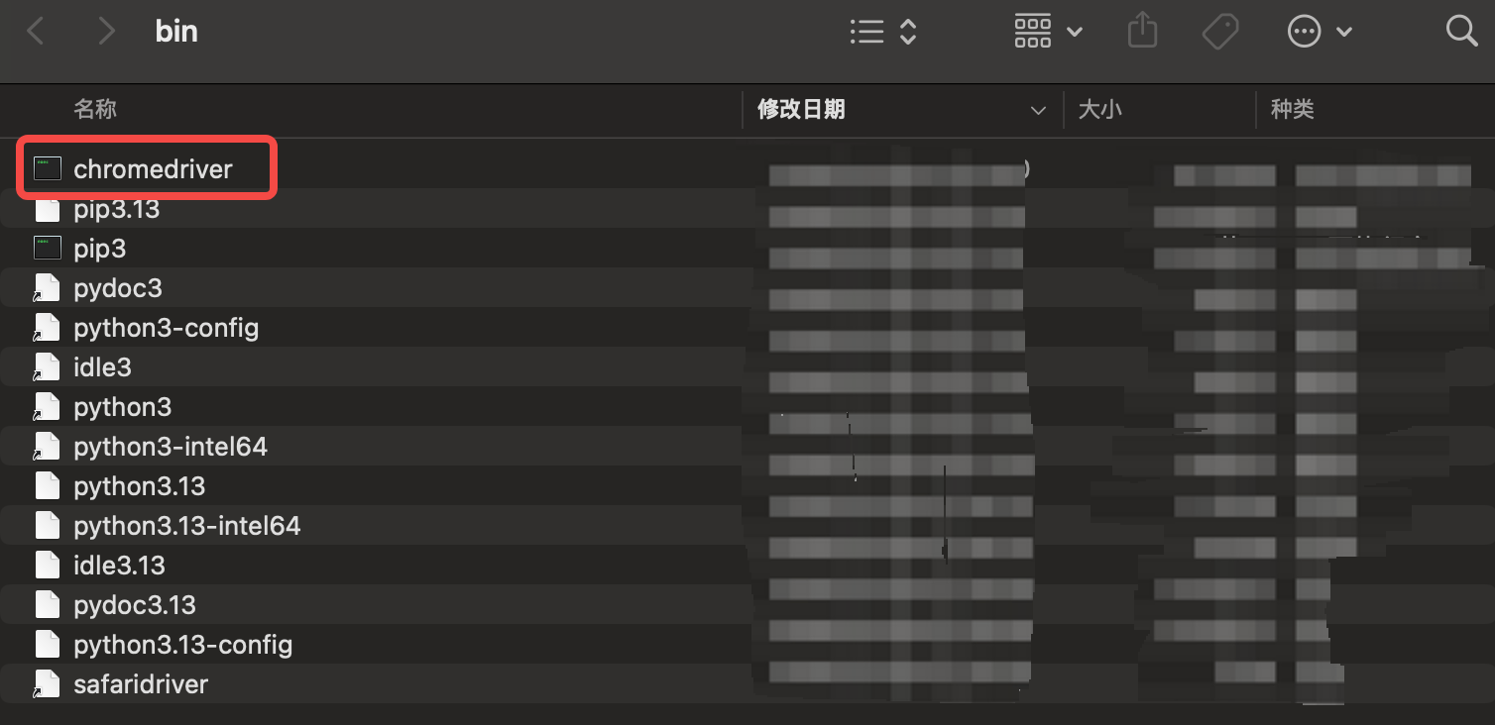Screen dimensions: 1495x725
Task: Open the 修改日期 column sort chevron
Action: 1038,110
